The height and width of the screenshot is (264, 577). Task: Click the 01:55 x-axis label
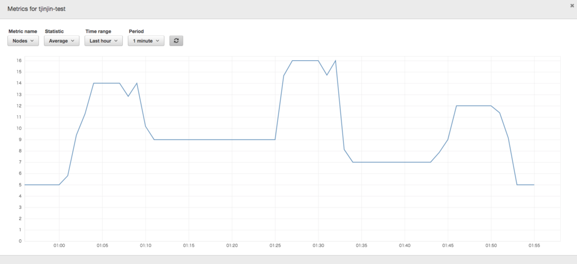[x=534, y=245]
